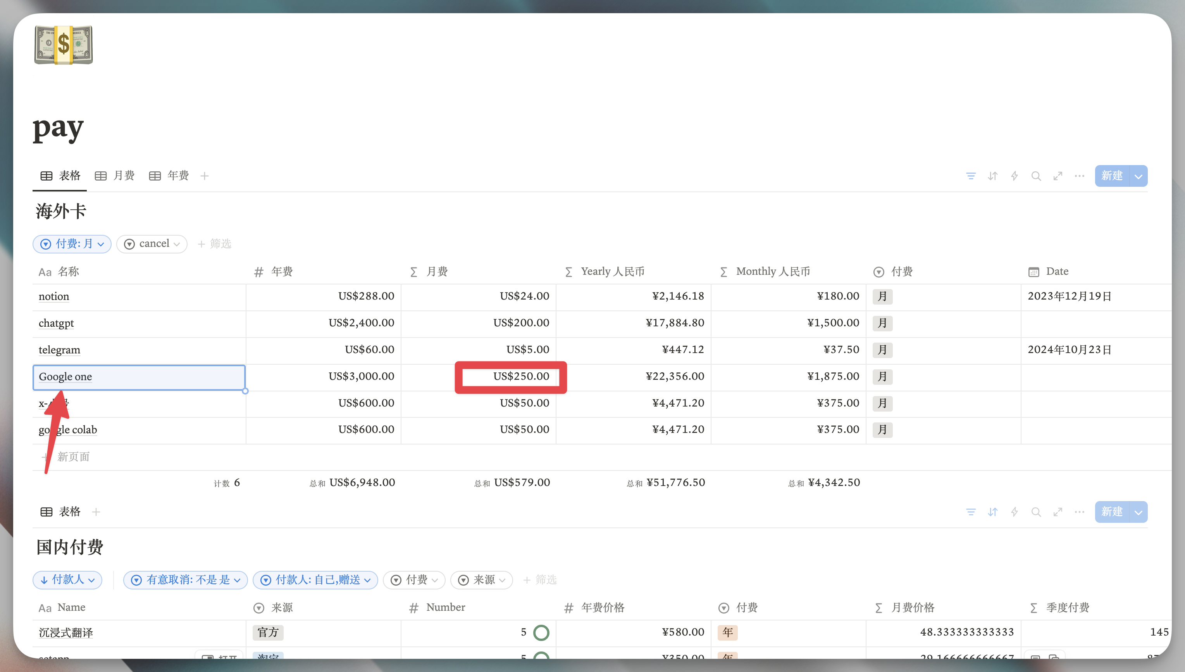Open dropdown arrow beside lower 新建 button
Screen dimensions: 1185x672
[x=1138, y=512]
